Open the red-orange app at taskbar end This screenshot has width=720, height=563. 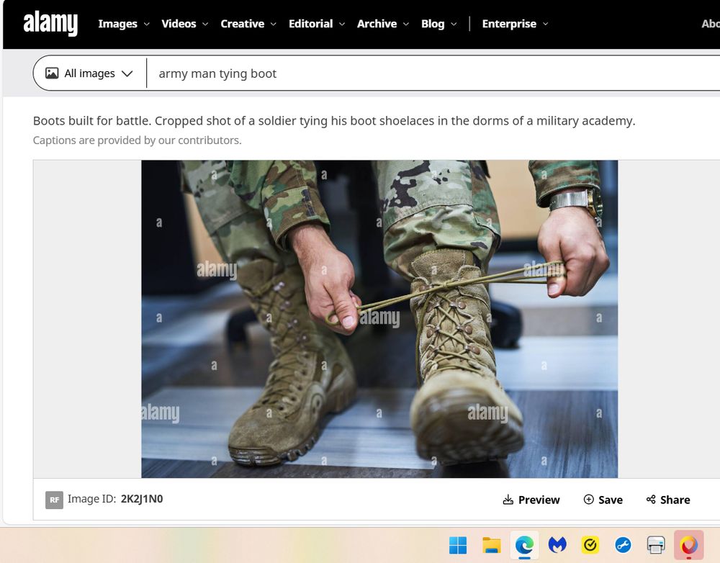(689, 545)
